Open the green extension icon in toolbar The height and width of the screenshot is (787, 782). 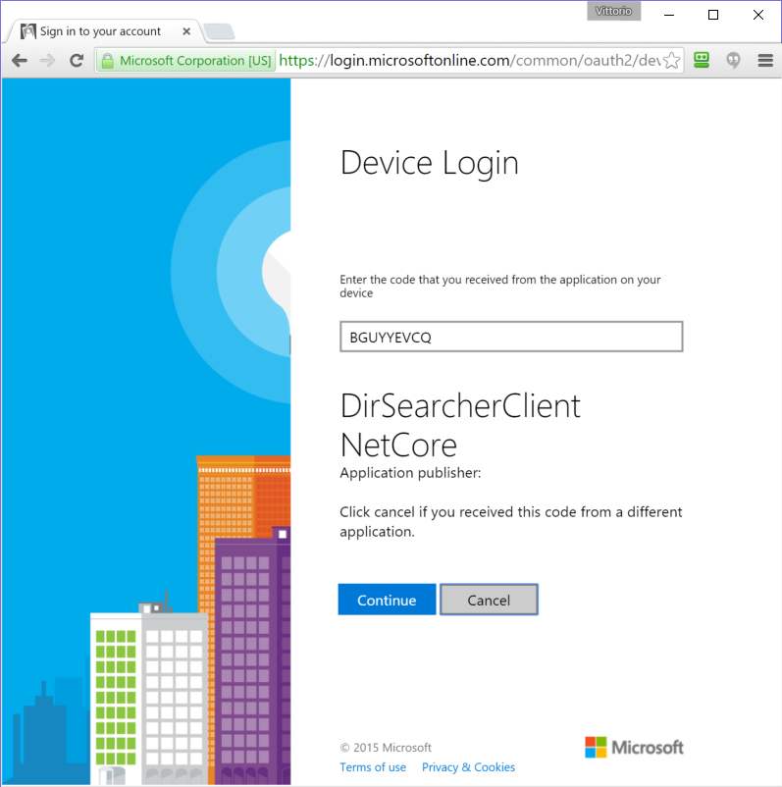click(702, 60)
